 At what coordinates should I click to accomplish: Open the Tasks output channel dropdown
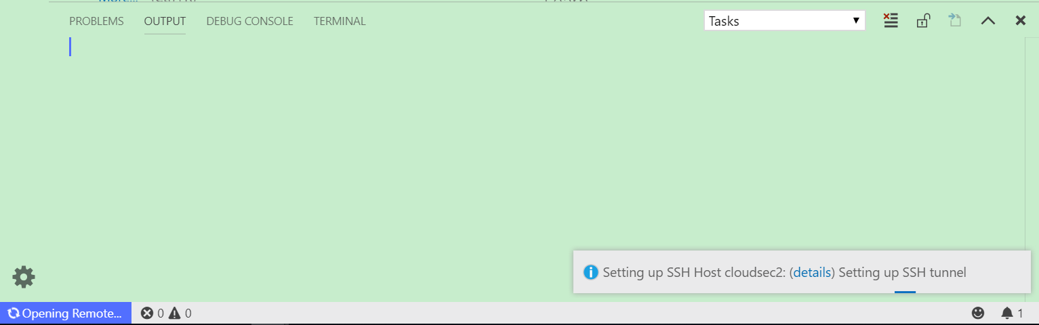point(785,21)
